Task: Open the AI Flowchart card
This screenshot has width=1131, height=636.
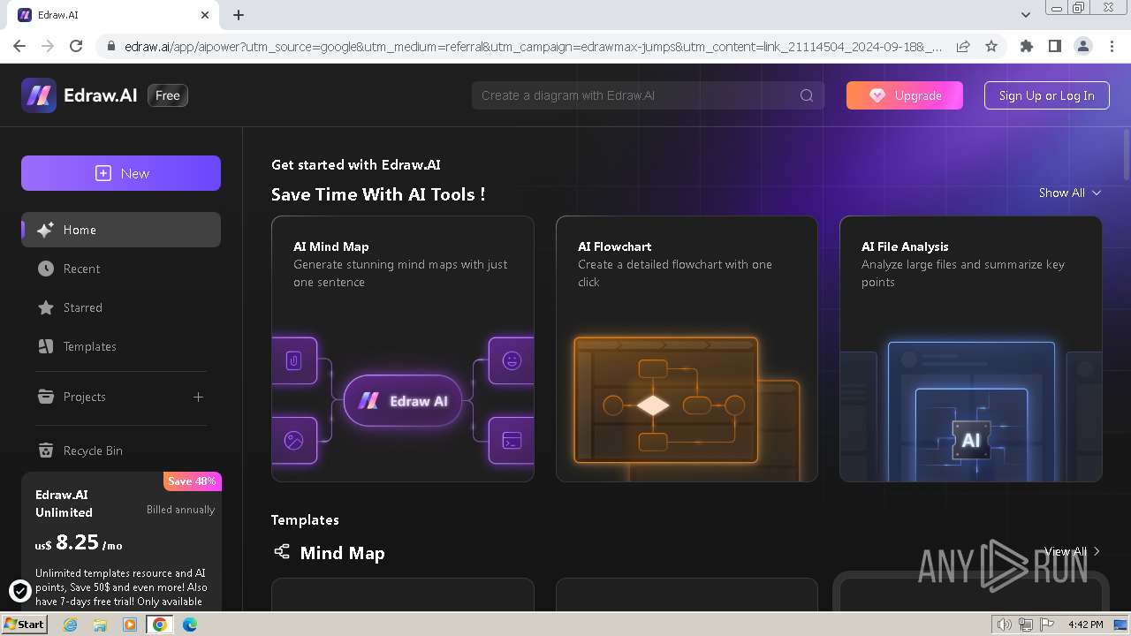Action: click(687, 349)
